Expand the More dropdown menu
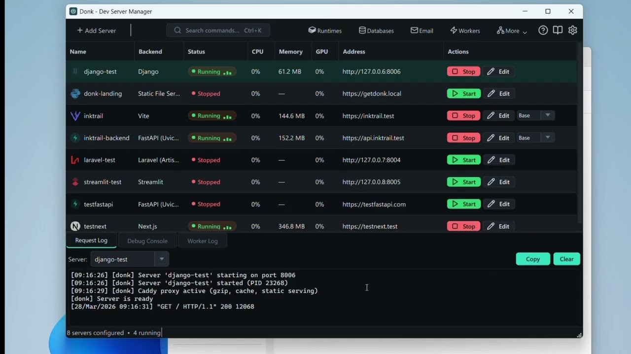Viewport: 631px width, 354px height. click(512, 30)
